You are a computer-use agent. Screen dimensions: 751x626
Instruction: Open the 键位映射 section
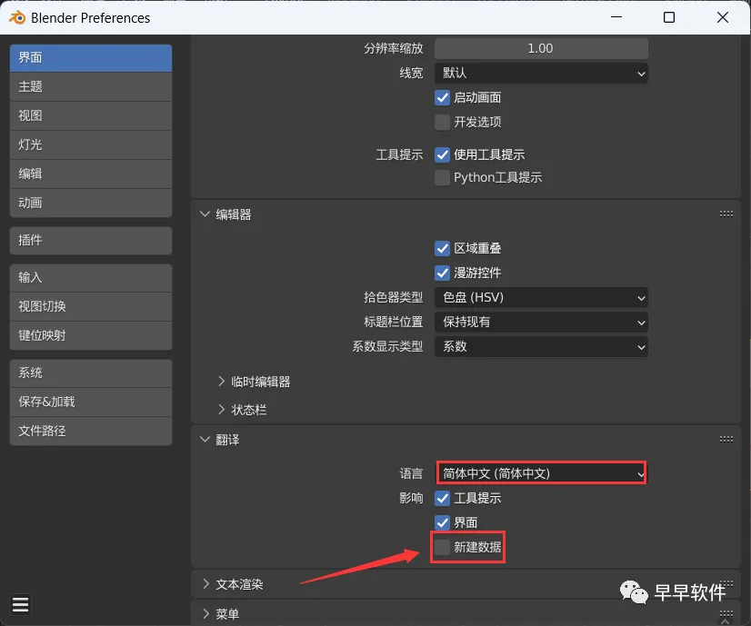coord(91,335)
